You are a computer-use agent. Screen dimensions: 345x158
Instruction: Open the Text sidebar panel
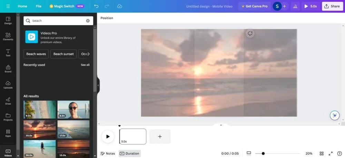(x=8, y=53)
